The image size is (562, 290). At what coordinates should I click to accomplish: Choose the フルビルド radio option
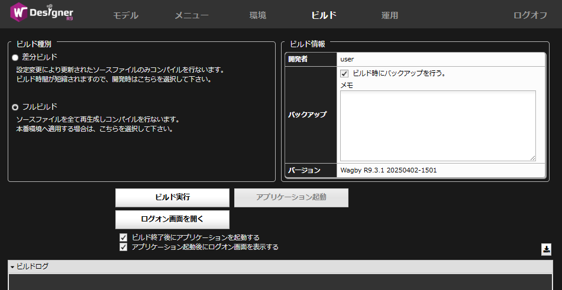(15, 107)
